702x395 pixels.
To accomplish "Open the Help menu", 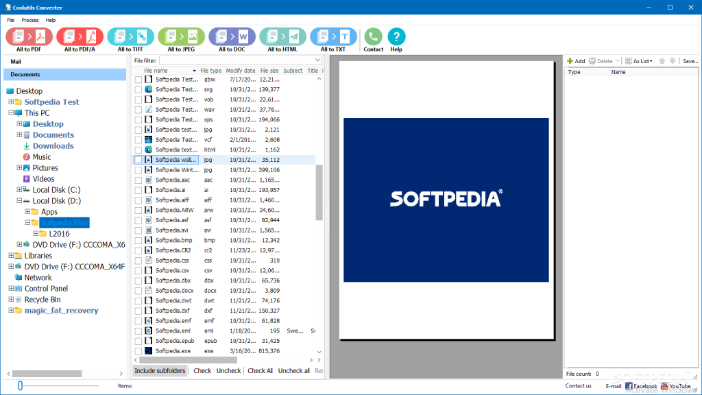I will click(51, 20).
